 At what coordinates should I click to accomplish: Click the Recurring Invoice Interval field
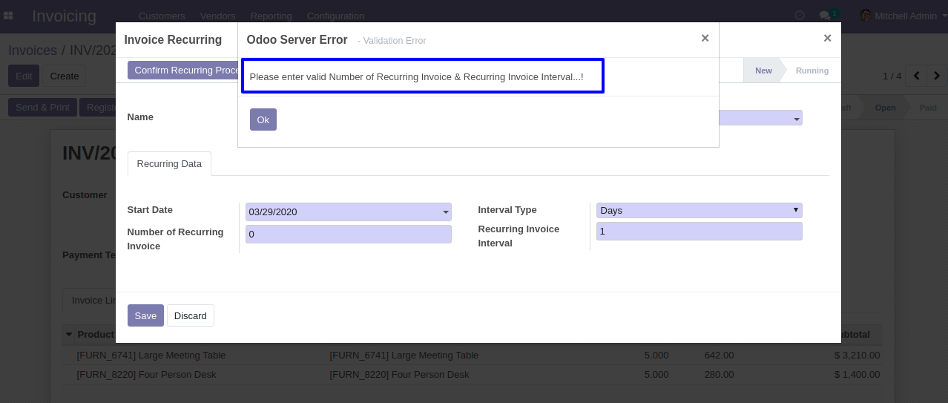pos(699,232)
